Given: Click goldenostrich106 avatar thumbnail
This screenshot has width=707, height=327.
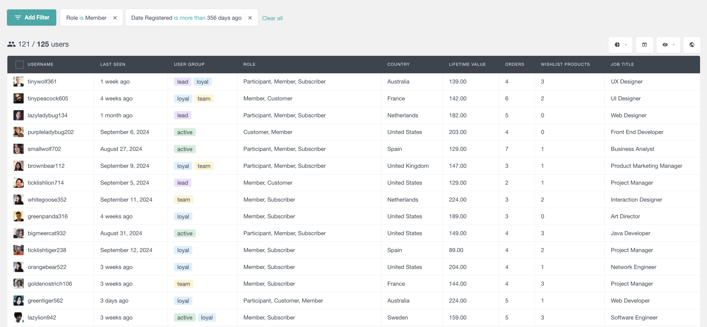Looking at the screenshot, I should click(19, 284).
